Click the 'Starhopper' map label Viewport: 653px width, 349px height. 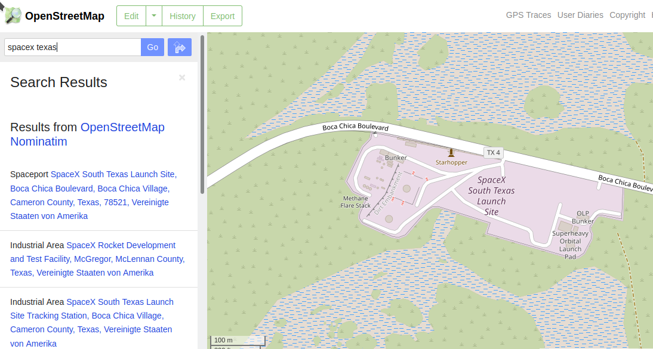[x=451, y=162]
